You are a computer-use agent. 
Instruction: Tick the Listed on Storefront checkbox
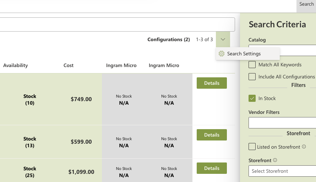point(252,147)
